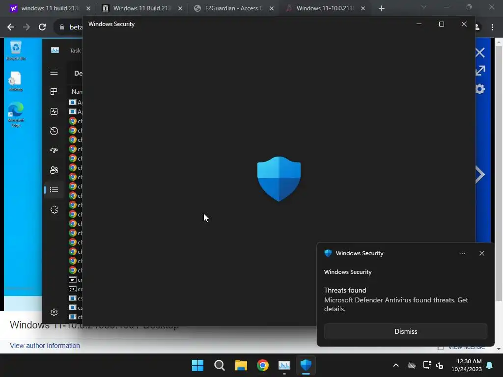Click the browser tab search chevron
The image size is (503, 377).
[x=424, y=7]
